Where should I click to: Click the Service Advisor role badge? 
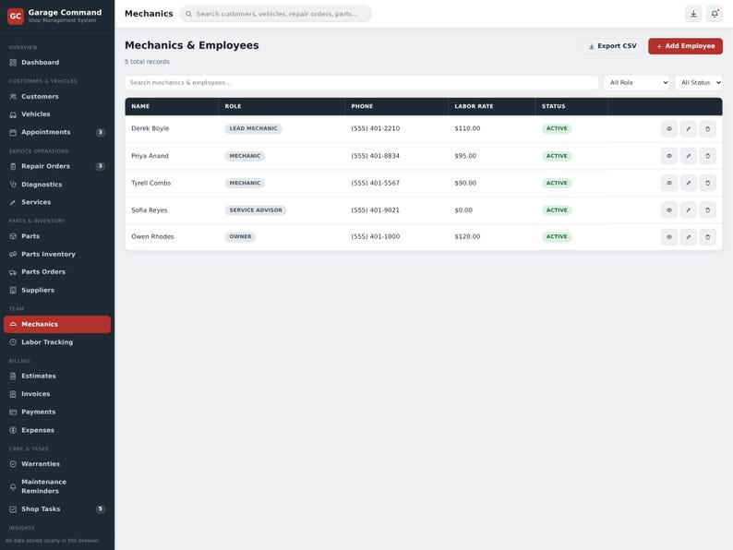coord(256,210)
